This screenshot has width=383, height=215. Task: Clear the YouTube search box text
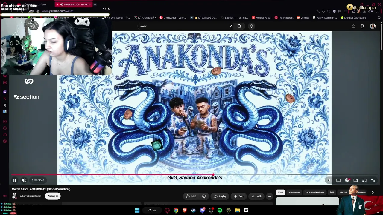[x=231, y=26]
